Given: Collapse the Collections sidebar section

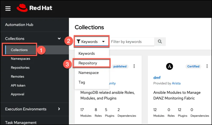Looking at the screenshot, I should (59, 39).
